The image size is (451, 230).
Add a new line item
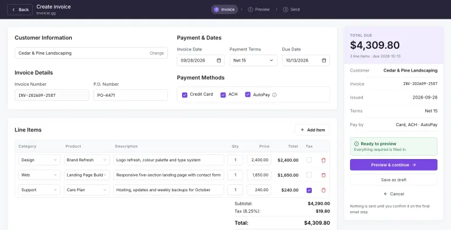tap(312, 130)
